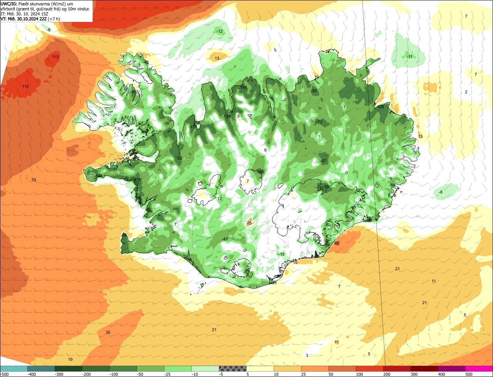This screenshot has width=493, height=377.
Task: Click the ocean value '-12' north of Iceland
Action: pos(220,32)
